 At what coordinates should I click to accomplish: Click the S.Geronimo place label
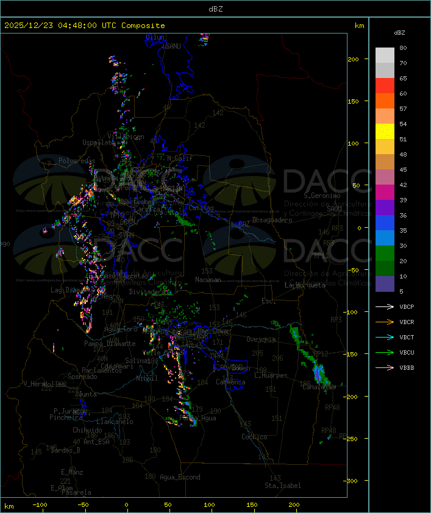(x=322, y=196)
